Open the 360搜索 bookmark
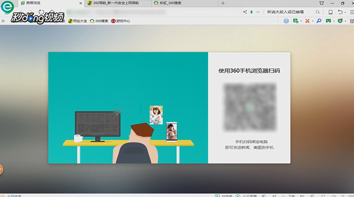Viewport: 354px width, 197px height. pyautogui.click(x=99, y=21)
